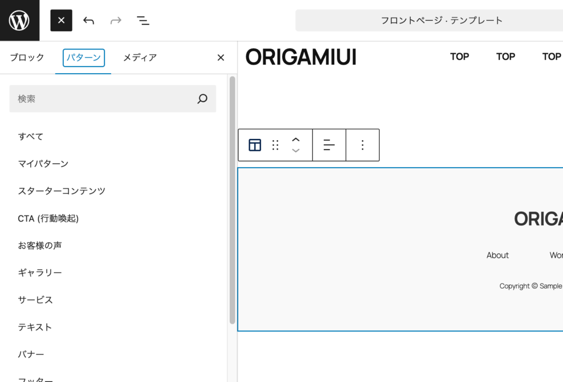Select the CTA (行動喚起) category
This screenshot has height=382, width=563.
coord(48,218)
